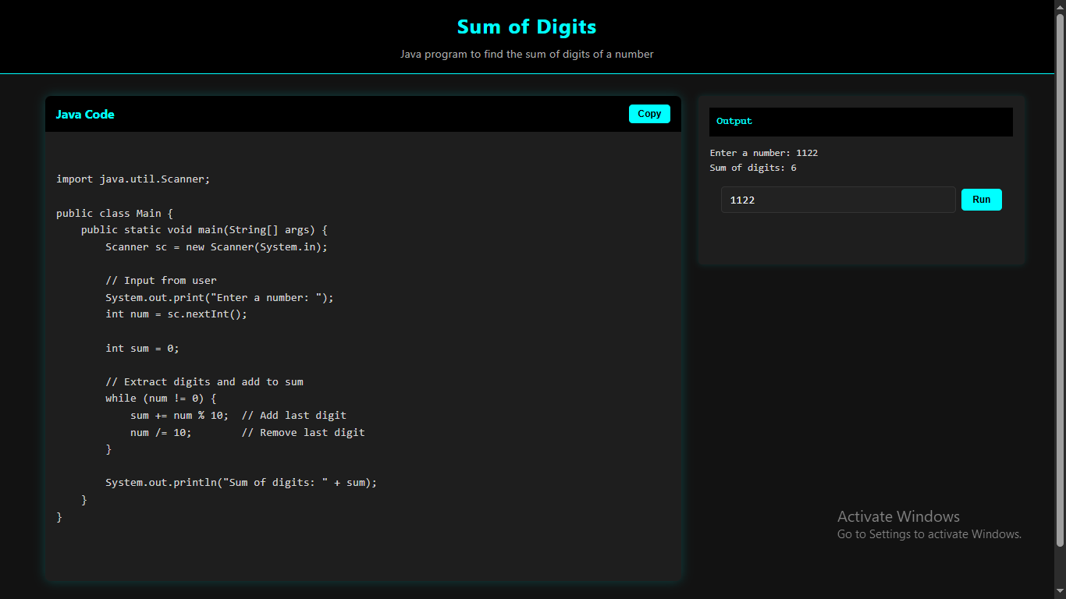
Task: Click inside the number input field showing 1122
Action: point(837,200)
